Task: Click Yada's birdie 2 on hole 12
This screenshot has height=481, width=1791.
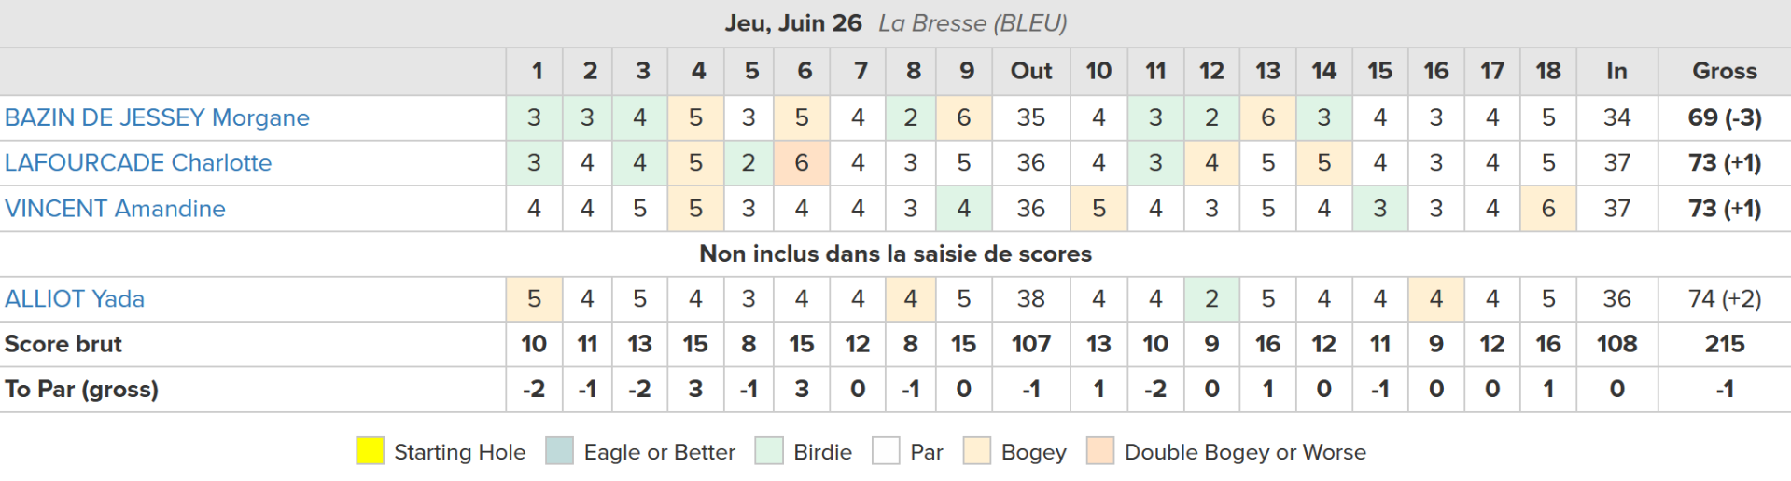Action: coord(1211,299)
